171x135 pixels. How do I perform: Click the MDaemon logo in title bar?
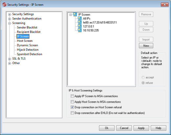click(x=5, y=5)
